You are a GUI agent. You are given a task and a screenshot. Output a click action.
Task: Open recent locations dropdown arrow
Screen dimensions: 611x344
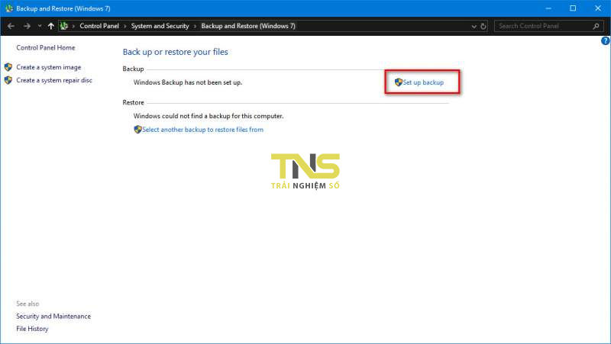(x=40, y=26)
